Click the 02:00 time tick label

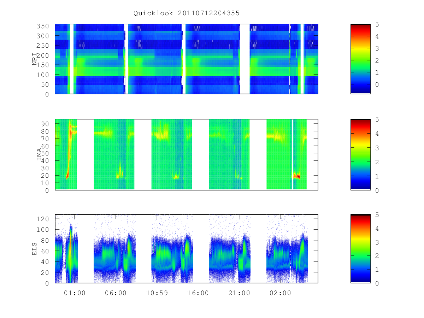pyautogui.click(x=280, y=293)
